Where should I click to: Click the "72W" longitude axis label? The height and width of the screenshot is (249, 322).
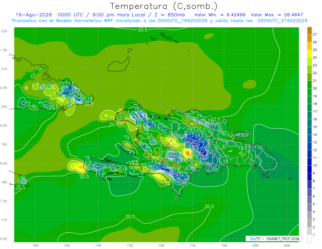pos(161,245)
